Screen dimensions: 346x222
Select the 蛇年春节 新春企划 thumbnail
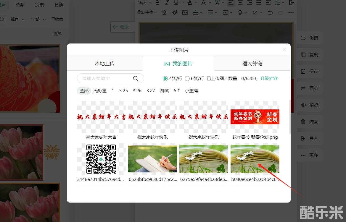click(x=255, y=117)
